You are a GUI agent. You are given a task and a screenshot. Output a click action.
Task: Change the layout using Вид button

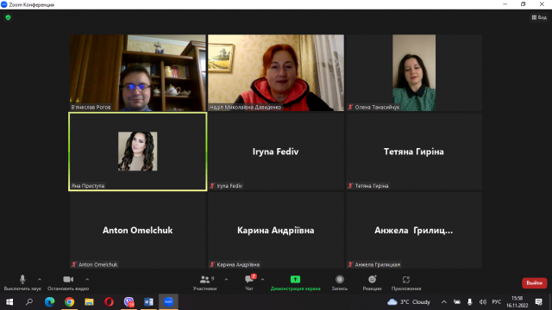pos(539,17)
